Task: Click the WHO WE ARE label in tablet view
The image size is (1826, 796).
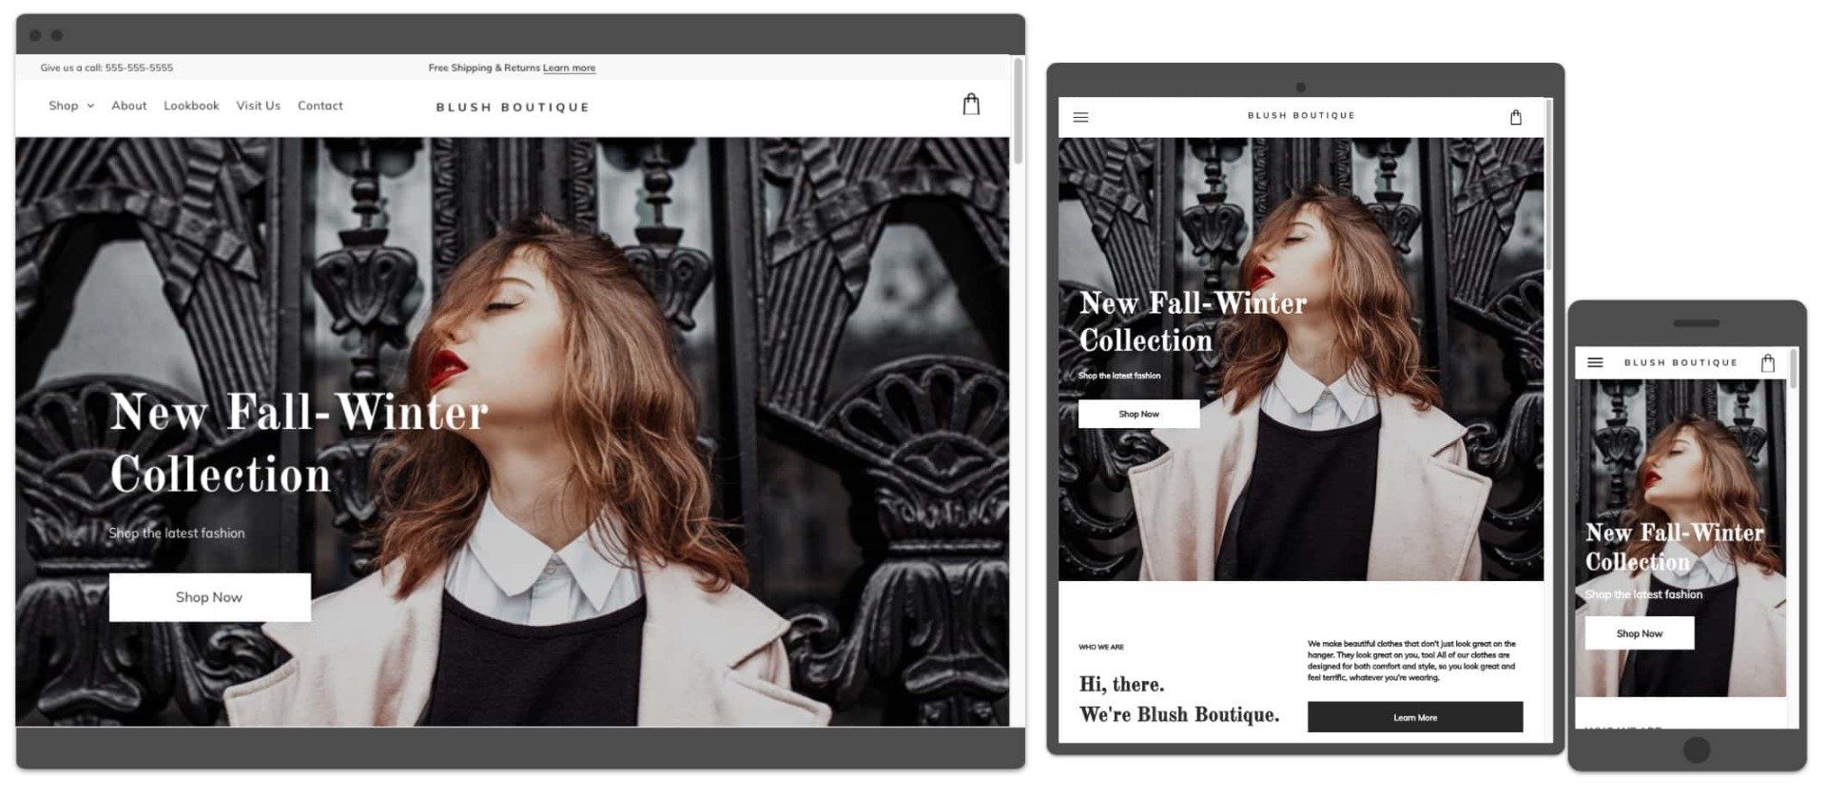Action: [x=1101, y=648]
